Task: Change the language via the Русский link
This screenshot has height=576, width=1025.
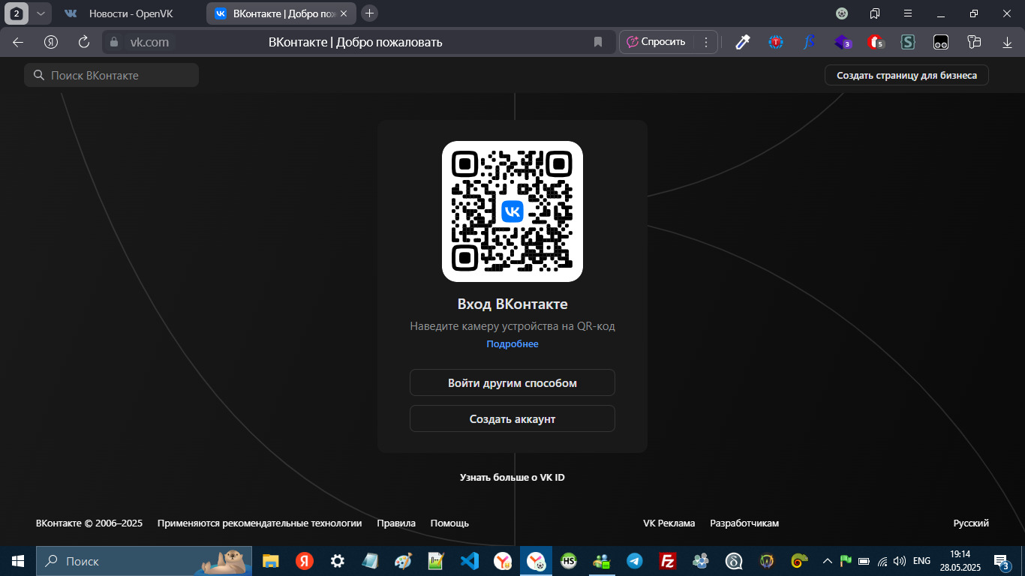Action: pyautogui.click(x=970, y=523)
